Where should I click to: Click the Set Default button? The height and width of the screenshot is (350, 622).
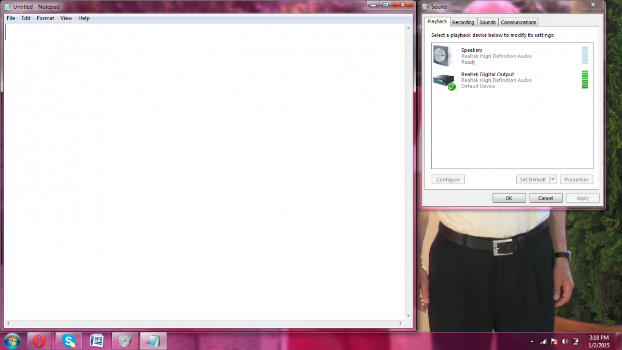click(x=533, y=179)
